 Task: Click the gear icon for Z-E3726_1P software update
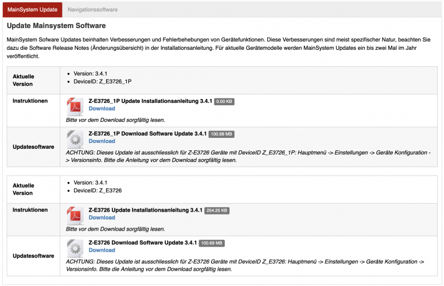tap(76, 139)
